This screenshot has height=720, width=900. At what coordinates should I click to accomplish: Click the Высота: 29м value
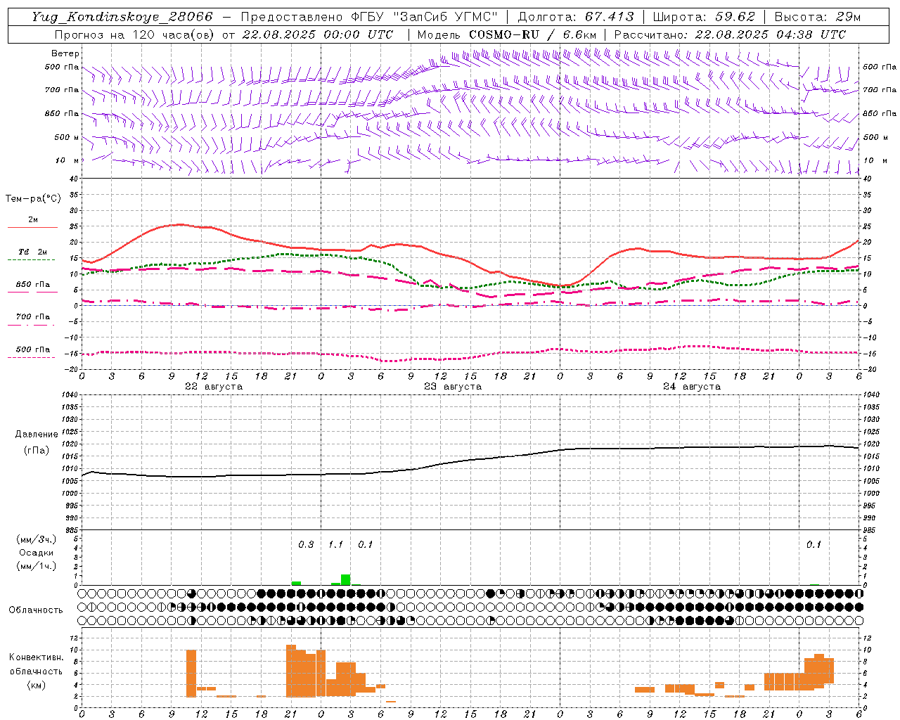[x=817, y=17]
